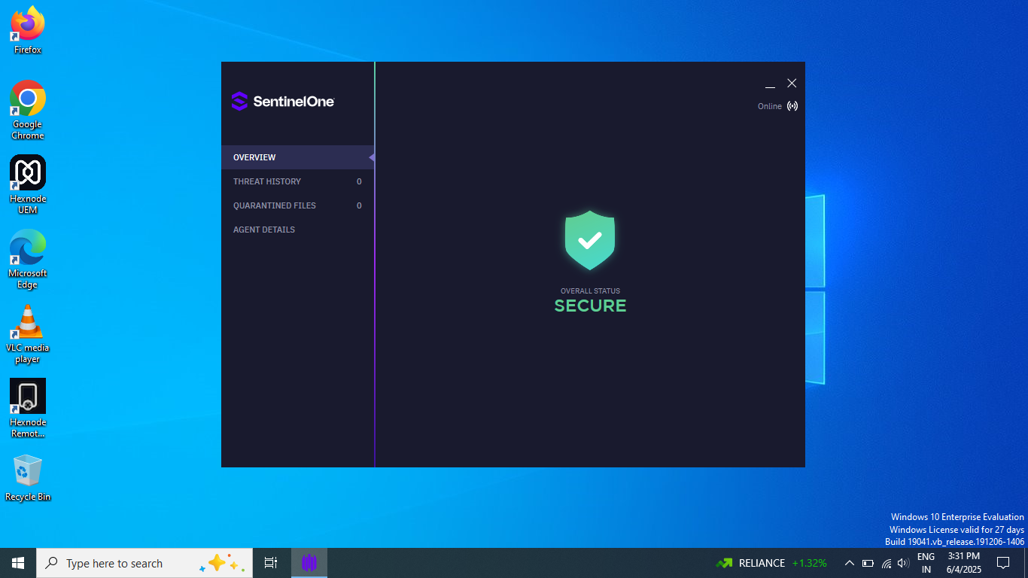The width and height of the screenshot is (1028, 578).
Task: Open the volume speaker tray icon
Action: (x=904, y=563)
